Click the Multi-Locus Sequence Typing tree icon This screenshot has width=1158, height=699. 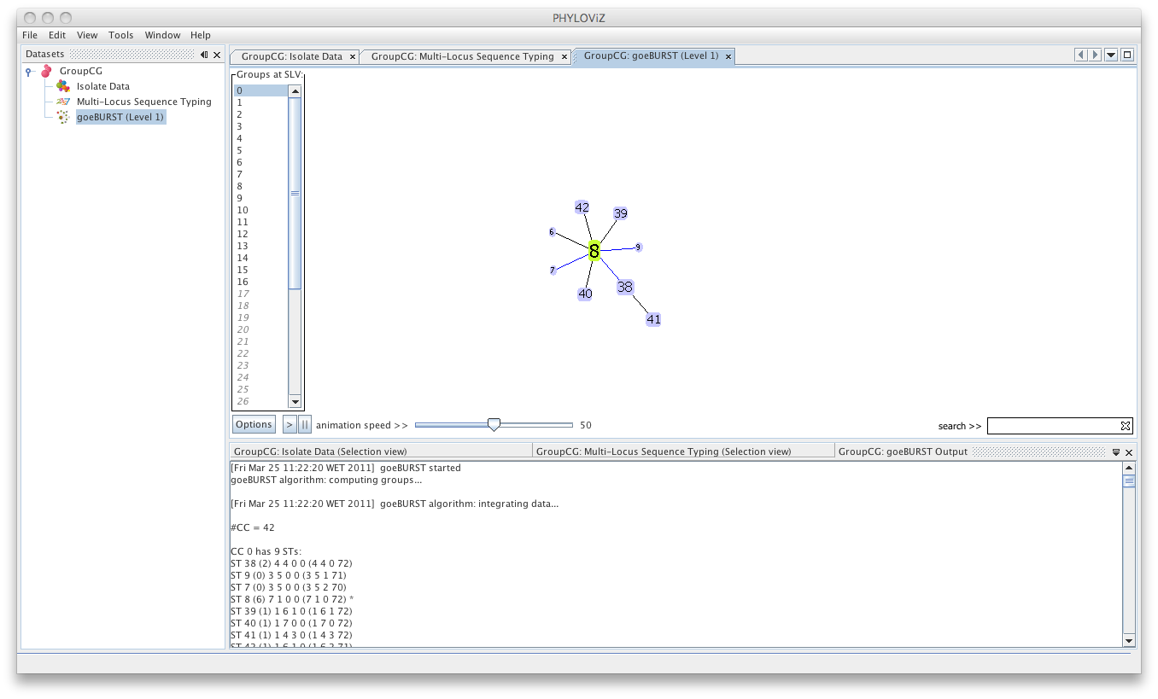(63, 102)
